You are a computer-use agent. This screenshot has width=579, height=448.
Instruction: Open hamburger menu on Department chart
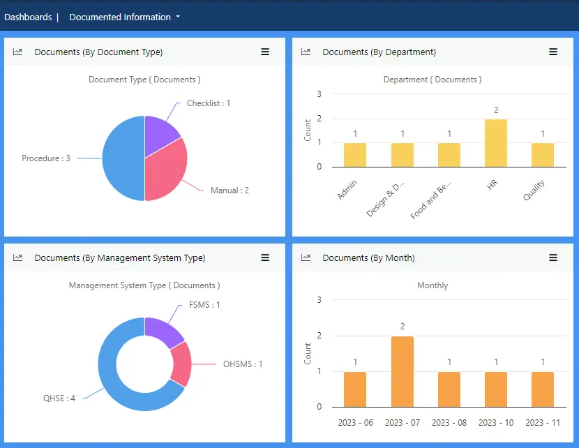point(553,52)
